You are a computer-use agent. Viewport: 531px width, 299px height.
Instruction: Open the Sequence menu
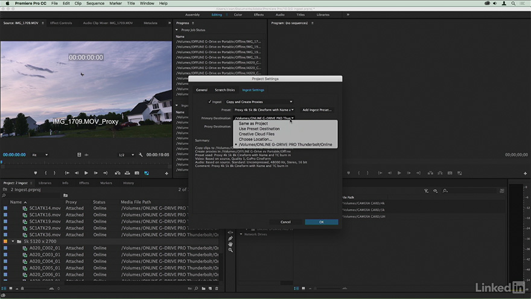(x=95, y=4)
